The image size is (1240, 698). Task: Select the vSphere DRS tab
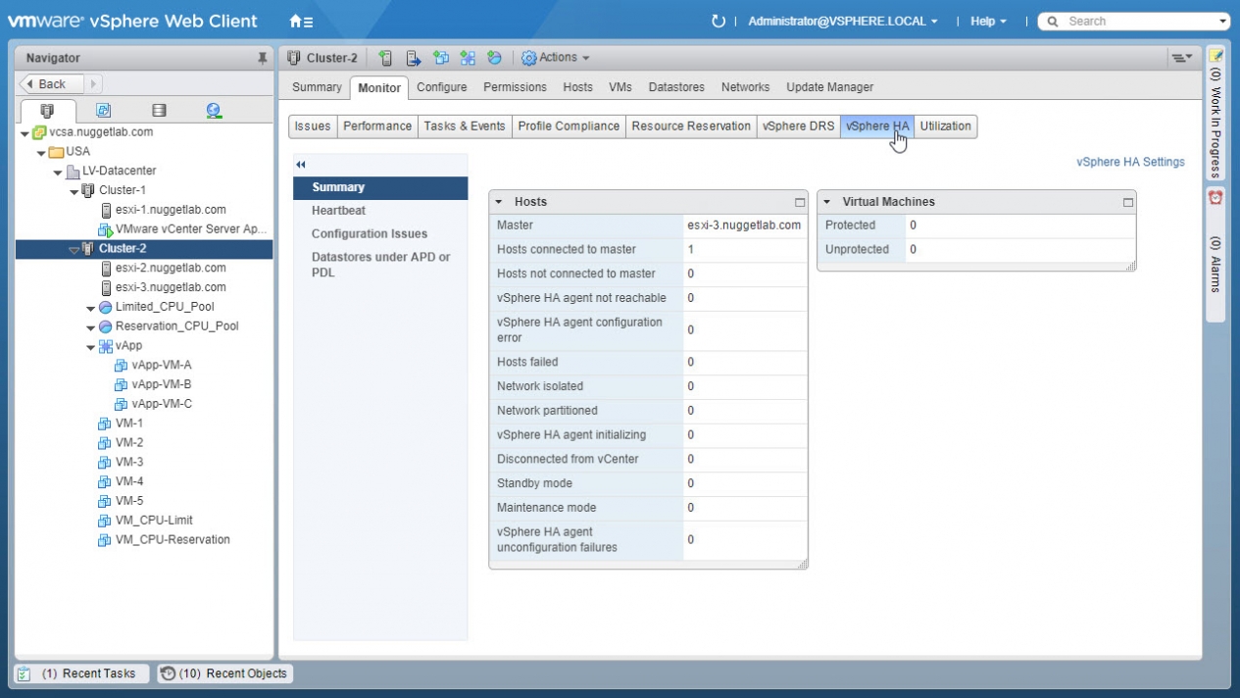[798, 126]
